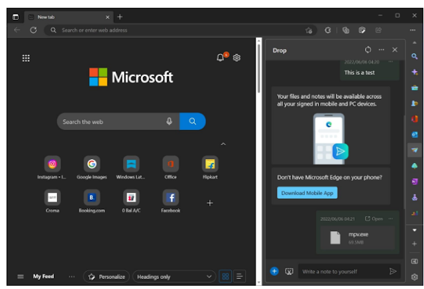The width and height of the screenshot is (424, 289).
Task: Send the note with arrow icon
Action: click(x=393, y=271)
